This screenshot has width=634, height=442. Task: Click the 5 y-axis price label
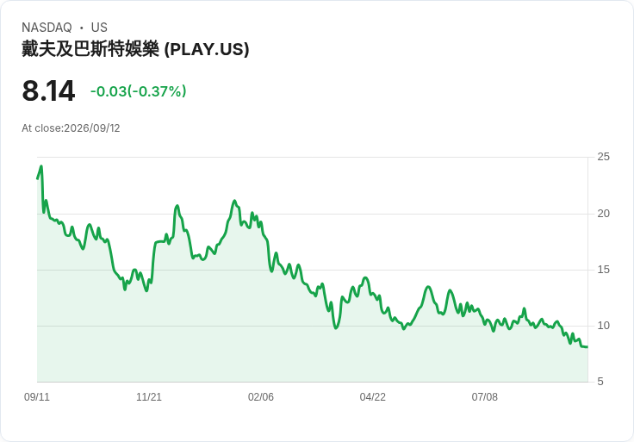(x=600, y=382)
